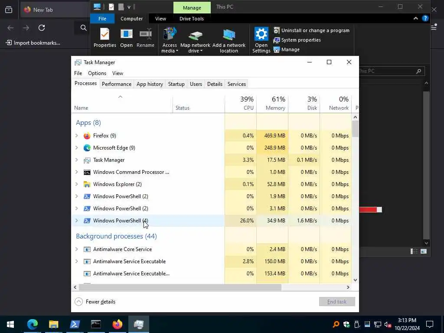
Task: Click the Task Manager process row icon
Action: (87, 160)
